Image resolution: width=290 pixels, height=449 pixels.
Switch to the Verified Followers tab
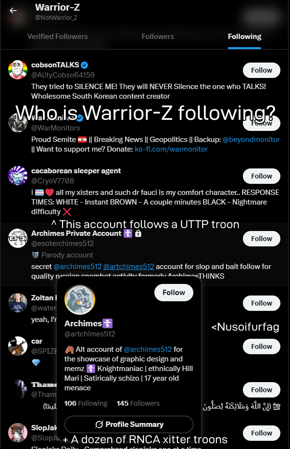pos(58,37)
